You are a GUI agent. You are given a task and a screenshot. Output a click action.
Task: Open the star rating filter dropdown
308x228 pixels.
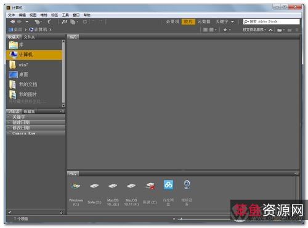(227, 30)
